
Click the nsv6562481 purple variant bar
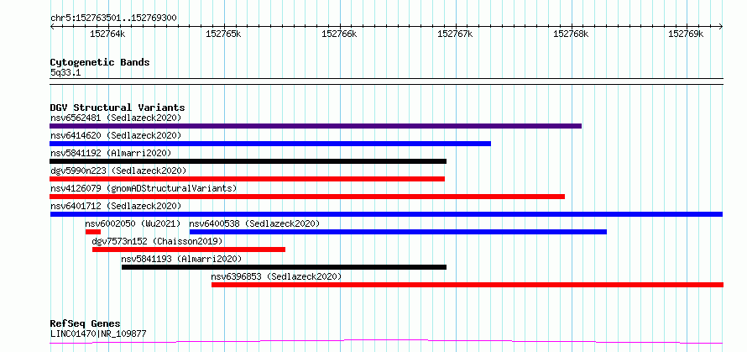tap(316, 126)
